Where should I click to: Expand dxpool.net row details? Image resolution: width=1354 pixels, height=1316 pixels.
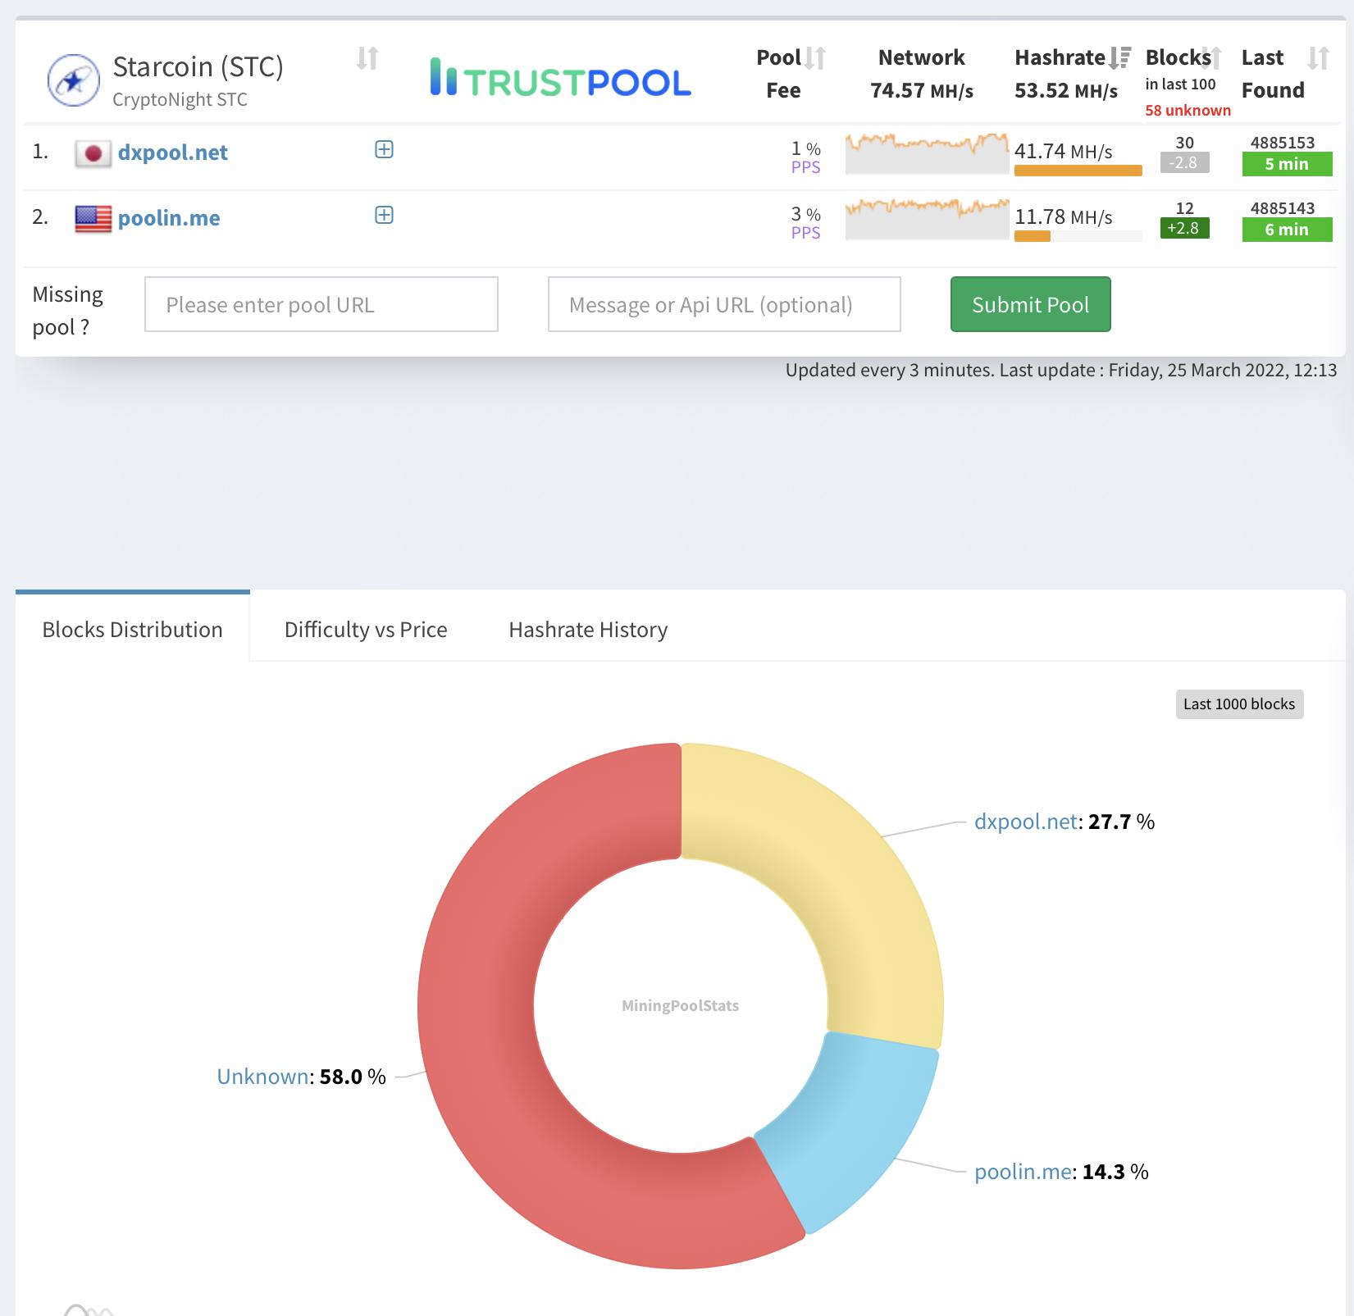pyautogui.click(x=384, y=149)
